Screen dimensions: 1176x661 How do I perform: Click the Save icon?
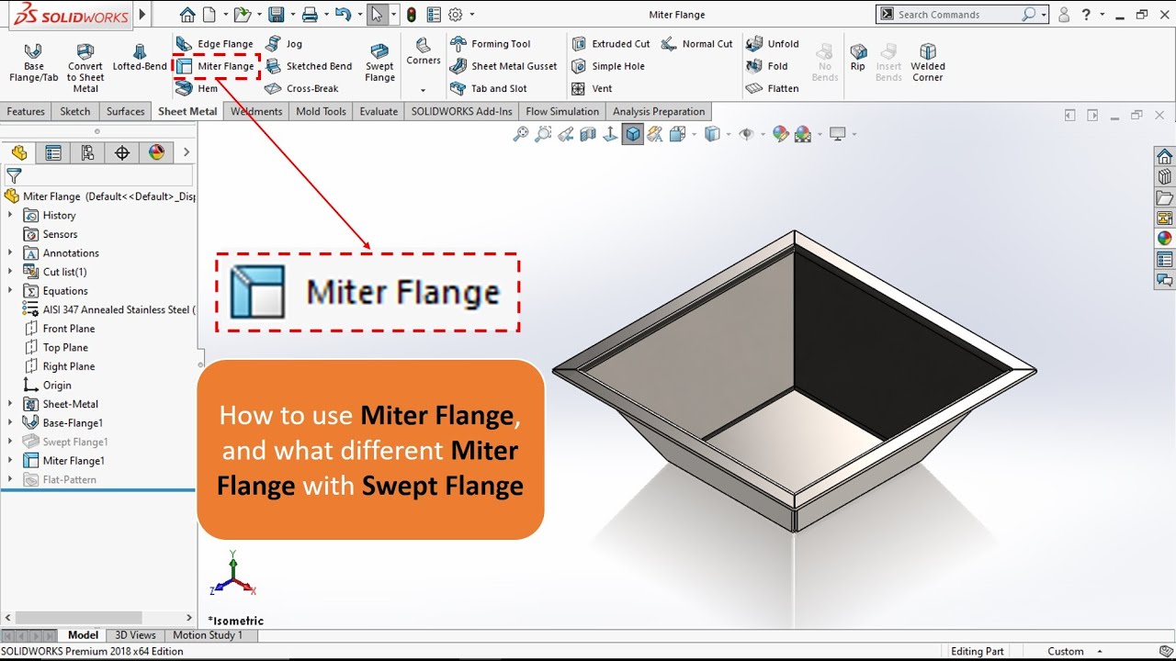tap(277, 15)
